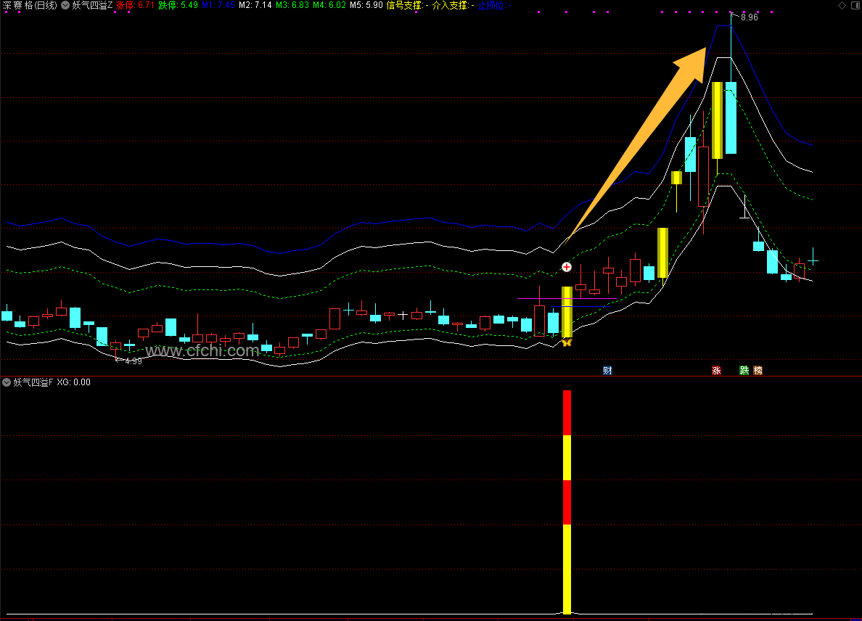Click the tall yellow candle at the peak

click(x=717, y=120)
